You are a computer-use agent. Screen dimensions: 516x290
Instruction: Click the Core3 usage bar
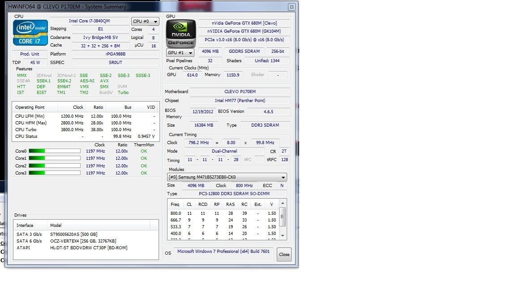click(55, 173)
